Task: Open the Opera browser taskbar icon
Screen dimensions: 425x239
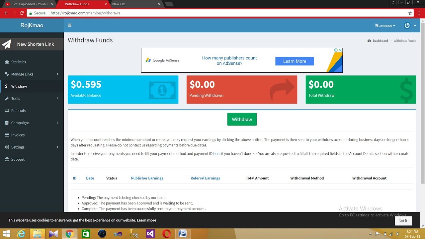Action: pyautogui.click(x=167, y=234)
